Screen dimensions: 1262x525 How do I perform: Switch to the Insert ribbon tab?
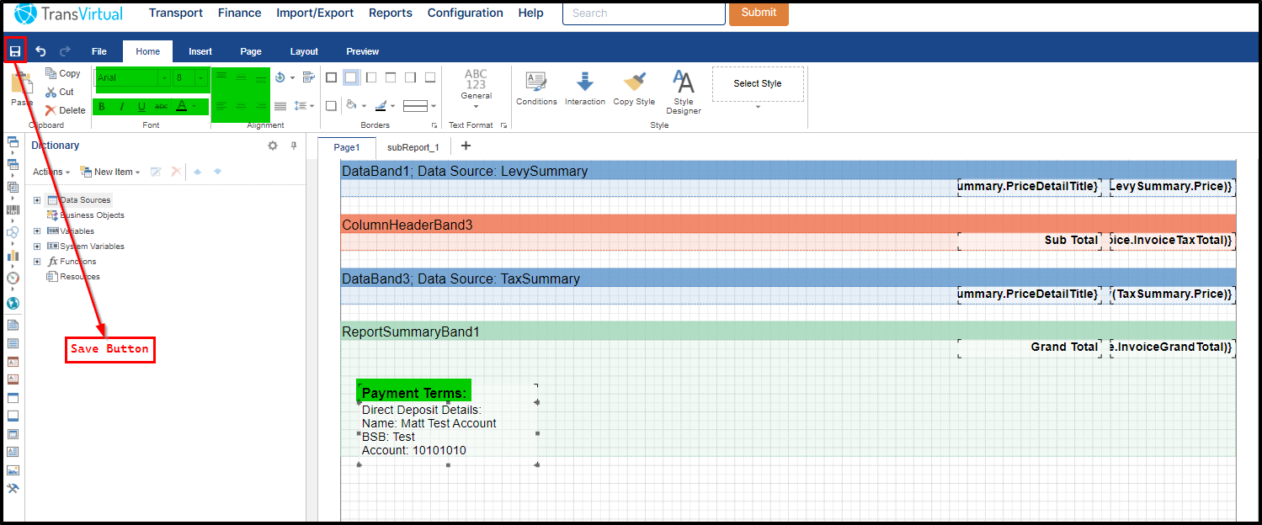coord(200,51)
